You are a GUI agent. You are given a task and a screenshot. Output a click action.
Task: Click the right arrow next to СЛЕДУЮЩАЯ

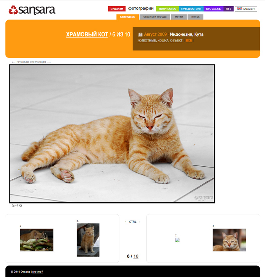49,62
